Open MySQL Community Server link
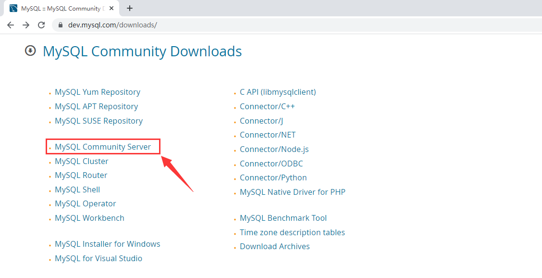 103,147
